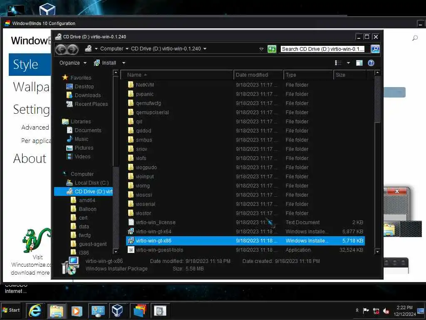Open the view options dropdown arrow

(348, 63)
